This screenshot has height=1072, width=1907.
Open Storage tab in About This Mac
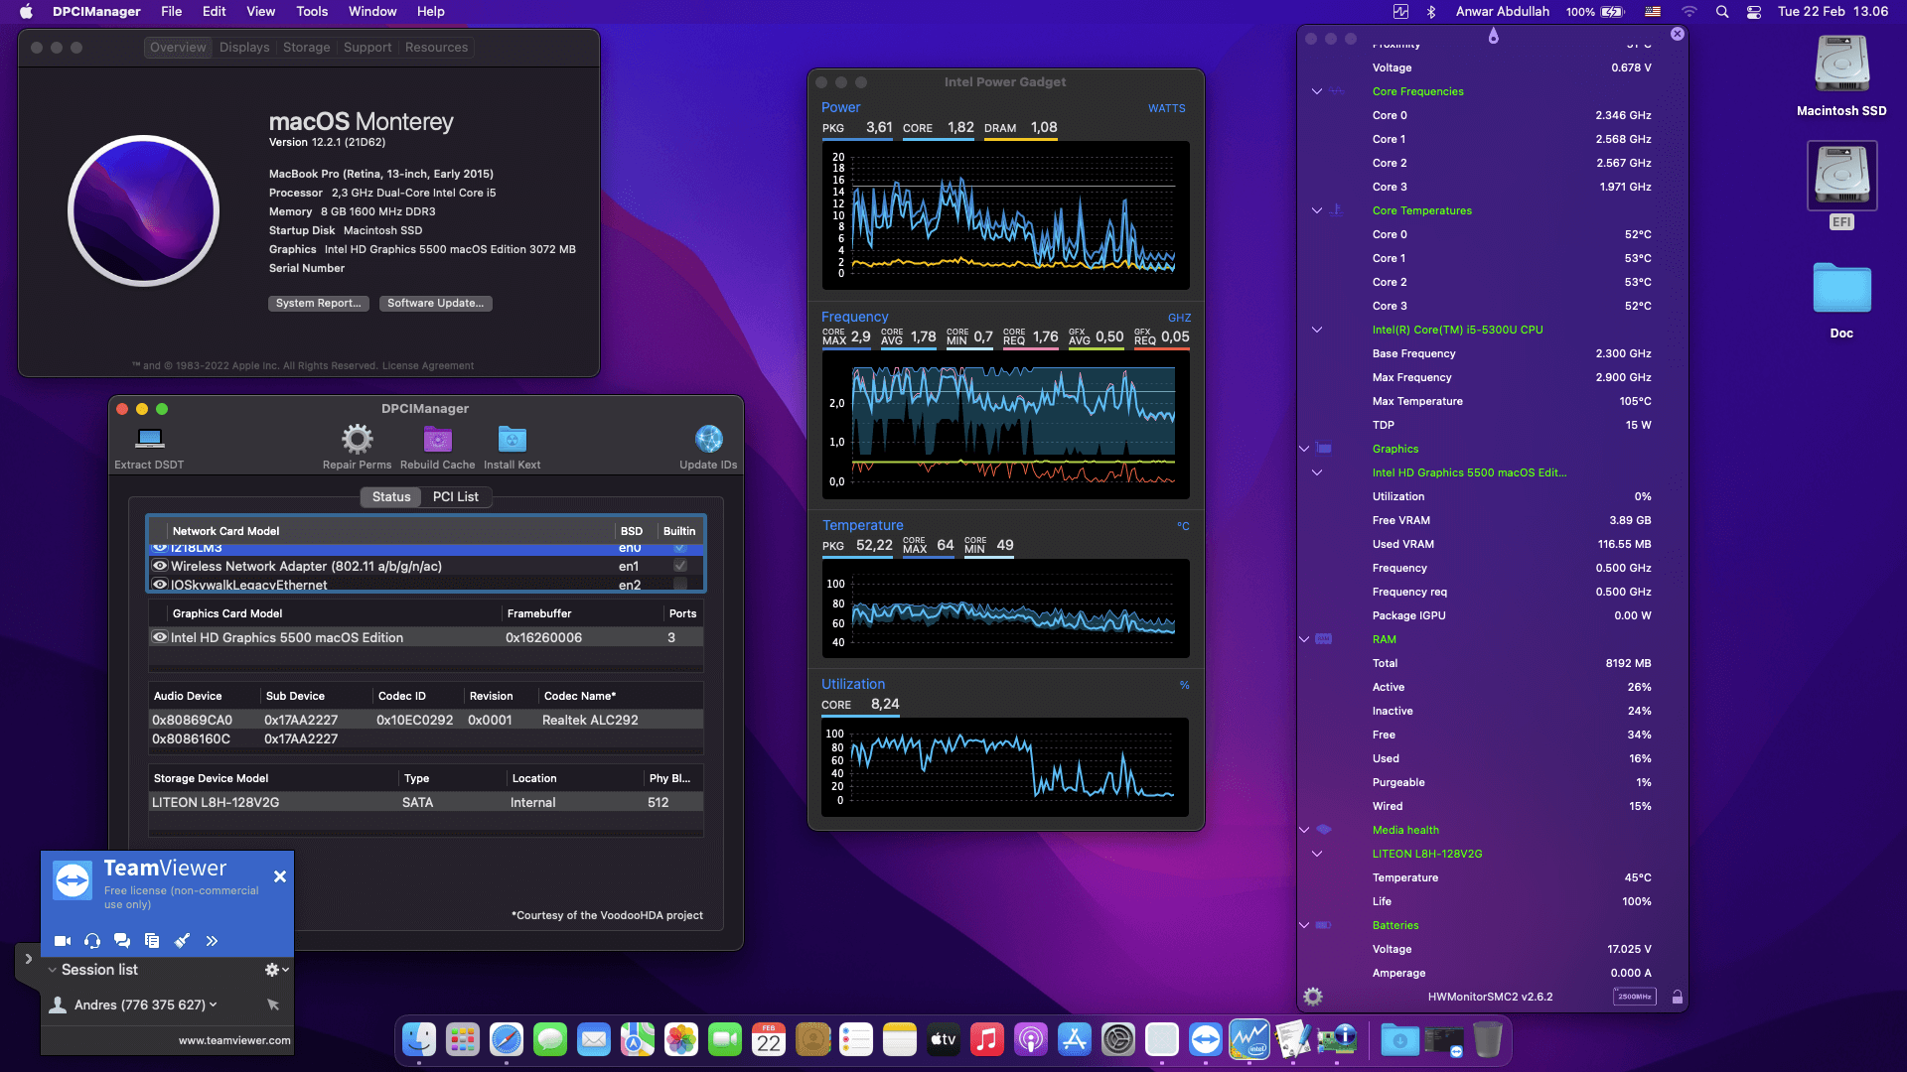coord(306,48)
